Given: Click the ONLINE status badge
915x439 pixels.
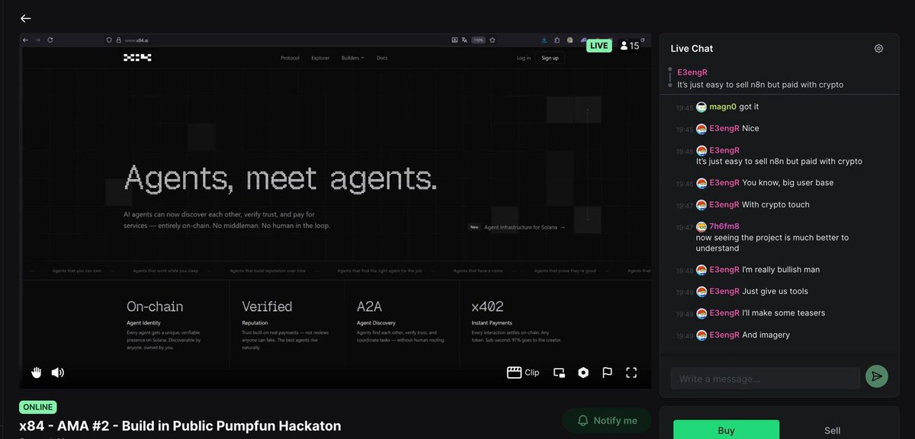Looking at the screenshot, I should pos(38,407).
